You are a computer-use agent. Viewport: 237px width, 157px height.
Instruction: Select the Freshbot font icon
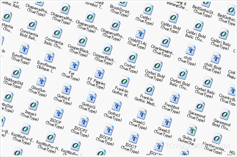(175, 98)
